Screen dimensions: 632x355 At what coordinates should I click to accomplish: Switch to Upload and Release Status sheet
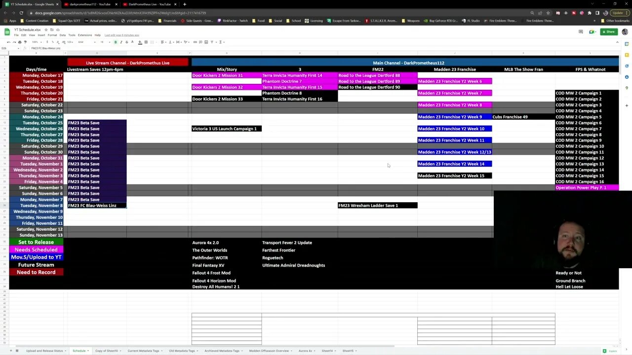(x=45, y=351)
